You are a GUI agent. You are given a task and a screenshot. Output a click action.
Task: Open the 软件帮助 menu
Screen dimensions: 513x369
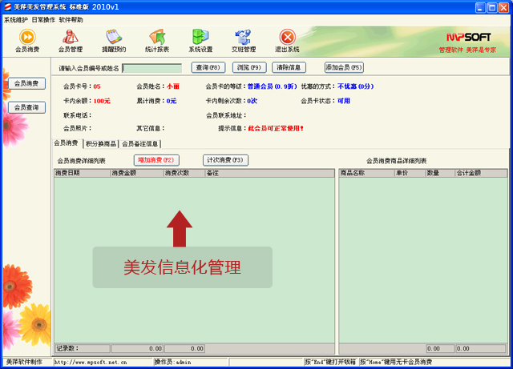(x=71, y=19)
